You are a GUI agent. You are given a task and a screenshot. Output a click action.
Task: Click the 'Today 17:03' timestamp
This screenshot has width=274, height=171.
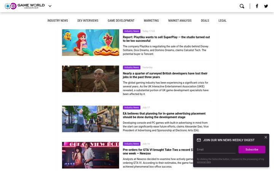(x=148, y=31)
